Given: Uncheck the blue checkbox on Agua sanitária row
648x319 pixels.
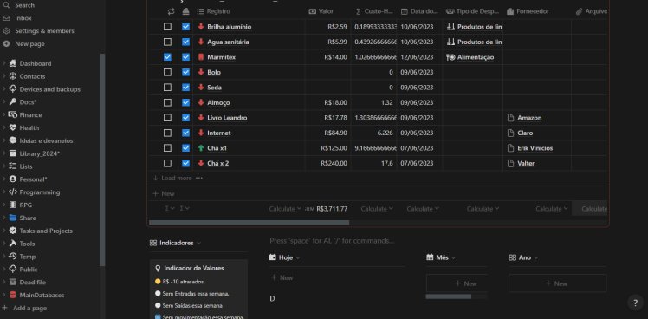Looking at the screenshot, I should coord(186,42).
